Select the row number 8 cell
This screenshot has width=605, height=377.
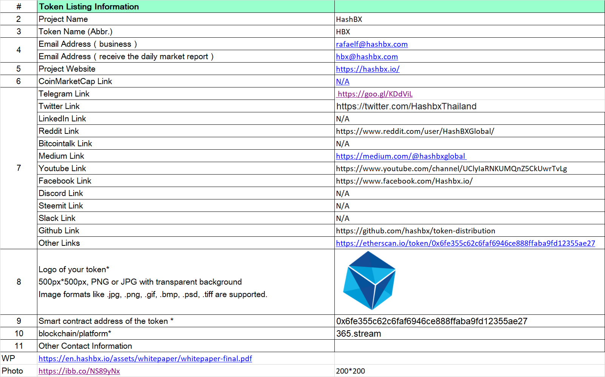click(x=18, y=282)
